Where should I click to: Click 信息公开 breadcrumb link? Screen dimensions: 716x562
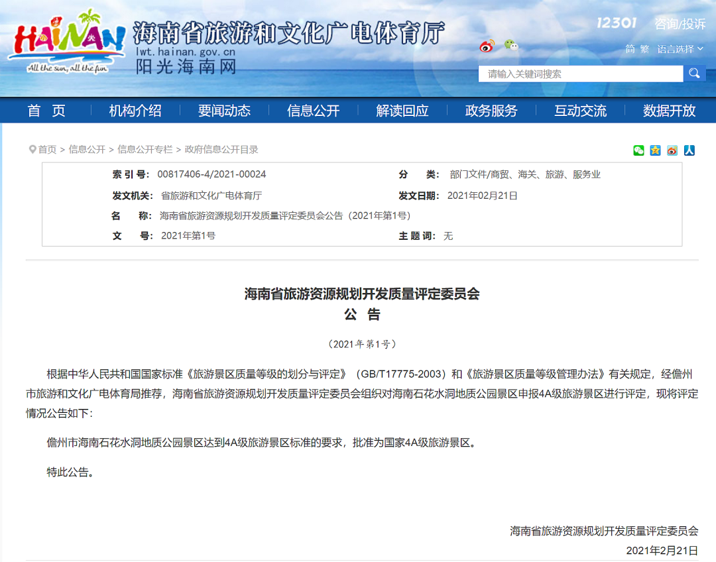(x=87, y=149)
